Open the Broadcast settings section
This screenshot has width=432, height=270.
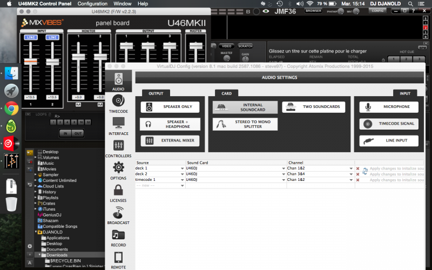tap(118, 215)
